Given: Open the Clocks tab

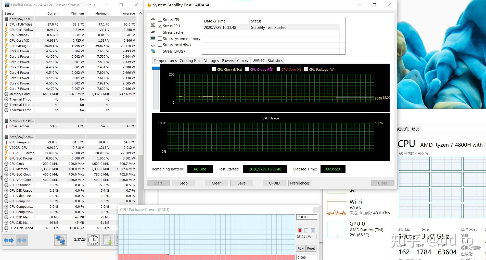Looking at the screenshot, I should click(x=242, y=60).
